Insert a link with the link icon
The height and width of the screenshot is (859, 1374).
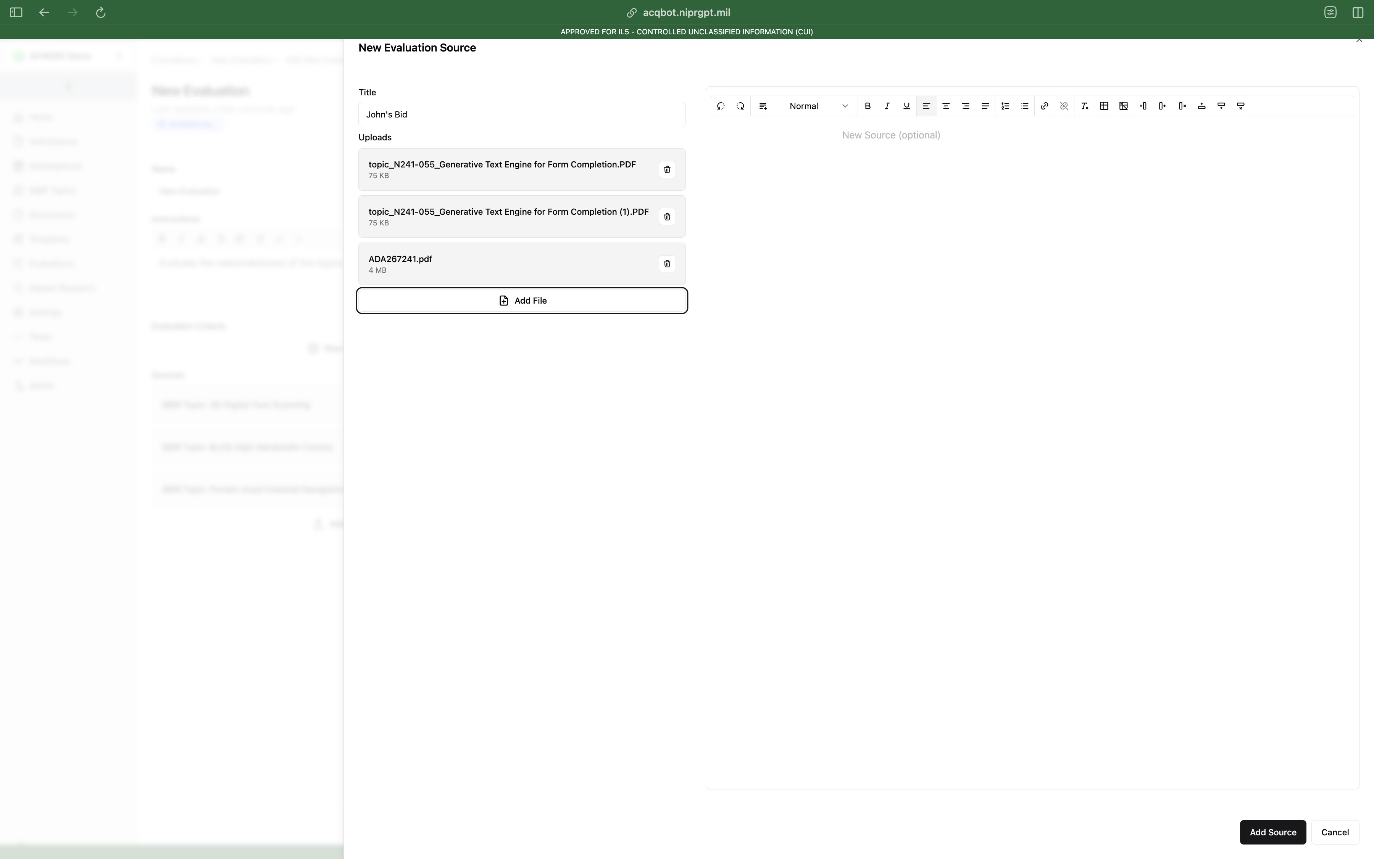click(1044, 106)
